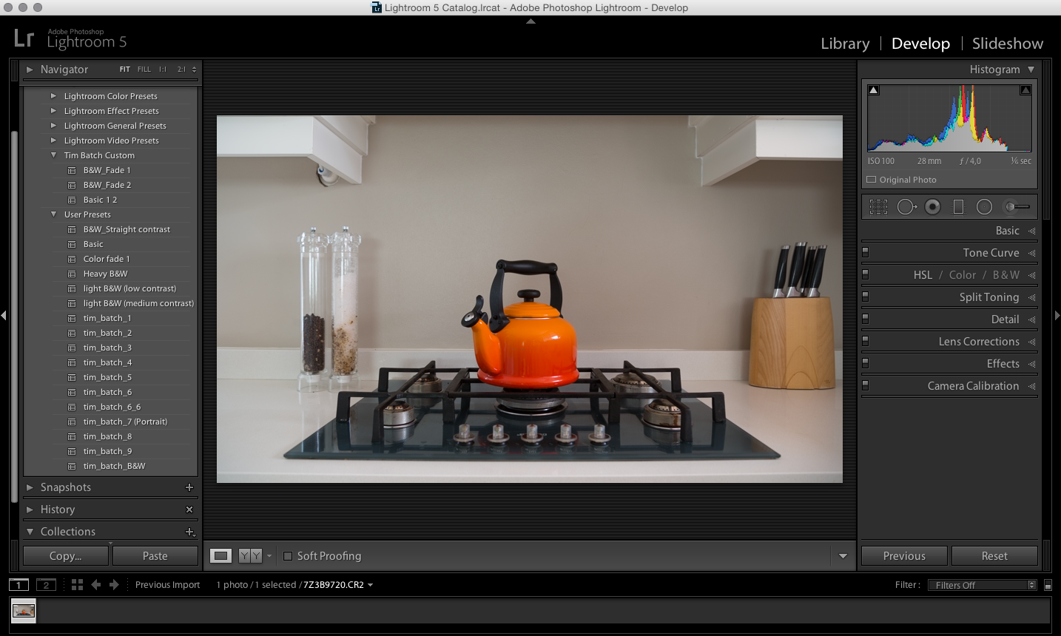This screenshot has height=636, width=1061.
Task: Open the Filters Off dropdown
Action: (x=983, y=585)
